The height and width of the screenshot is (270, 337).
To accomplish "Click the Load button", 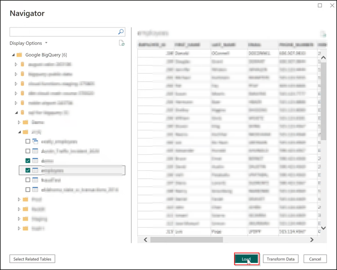I will coord(246,259).
